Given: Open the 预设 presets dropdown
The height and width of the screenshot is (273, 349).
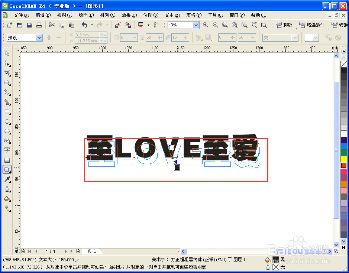Looking at the screenshot, I should [x=39, y=38].
